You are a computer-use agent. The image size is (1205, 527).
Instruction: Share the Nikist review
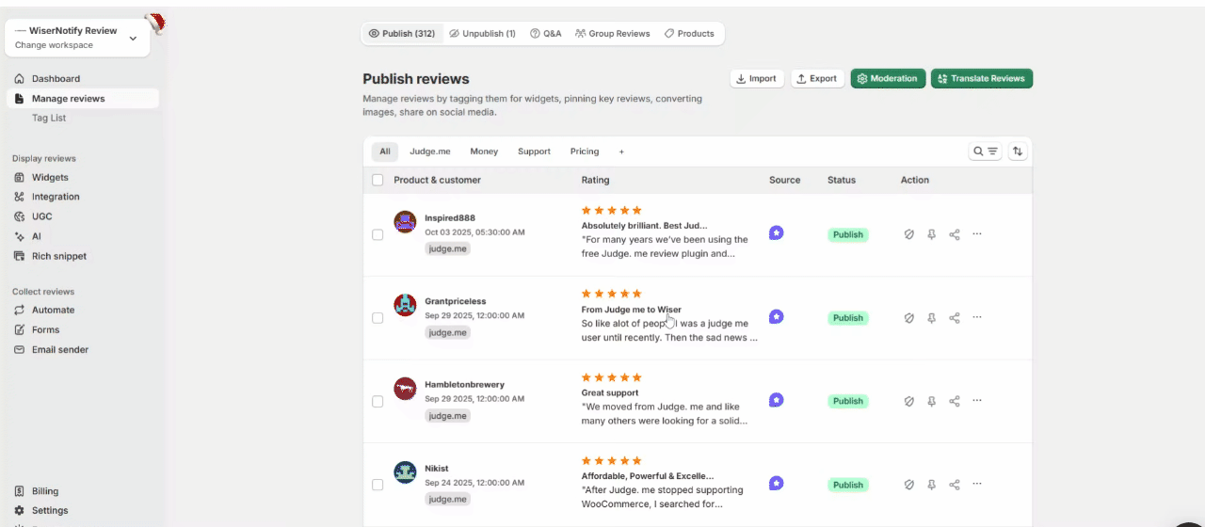click(x=954, y=485)
